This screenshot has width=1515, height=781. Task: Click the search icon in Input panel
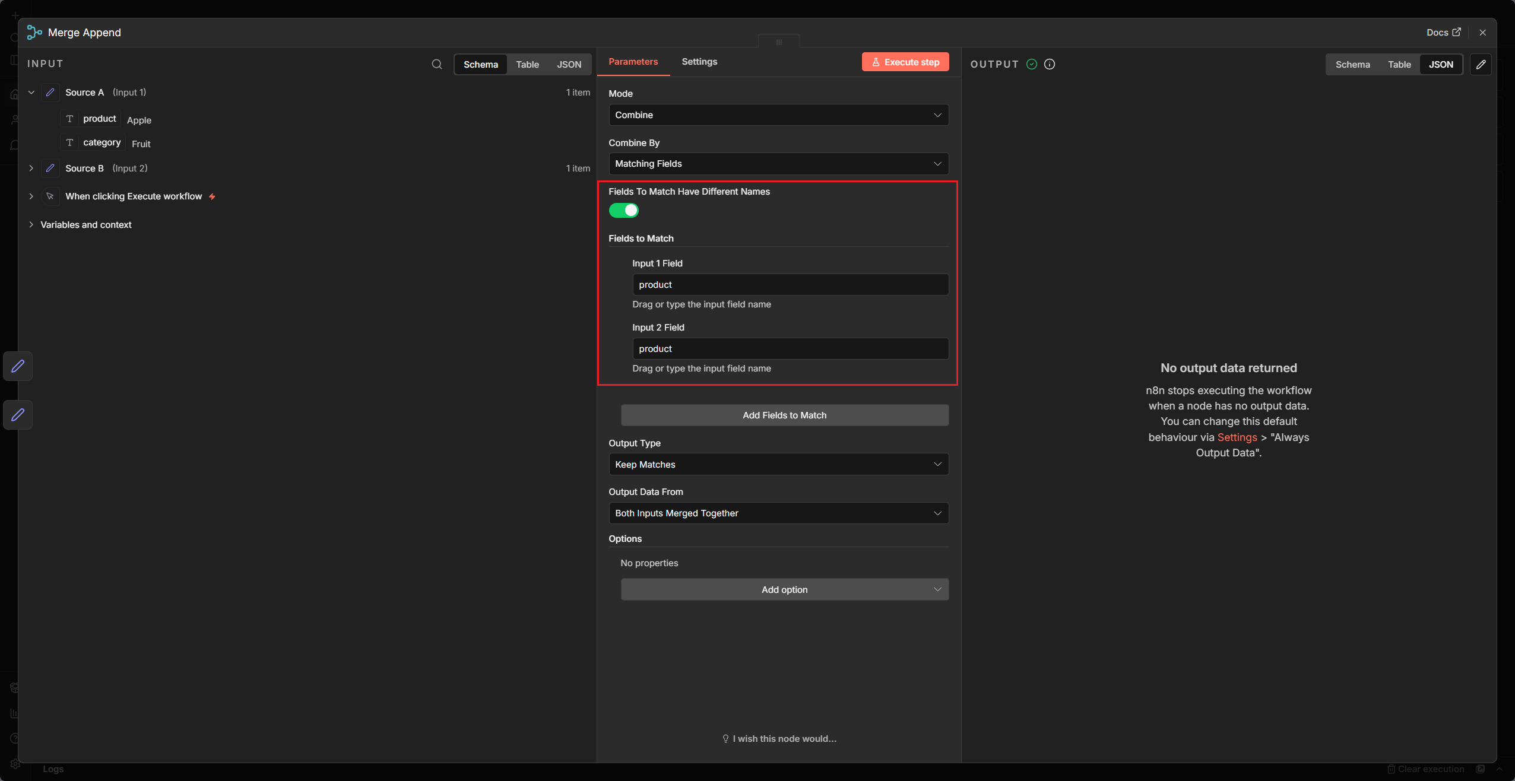[x=436, y=64]
